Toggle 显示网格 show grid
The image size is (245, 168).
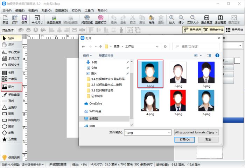pos(234,30)
